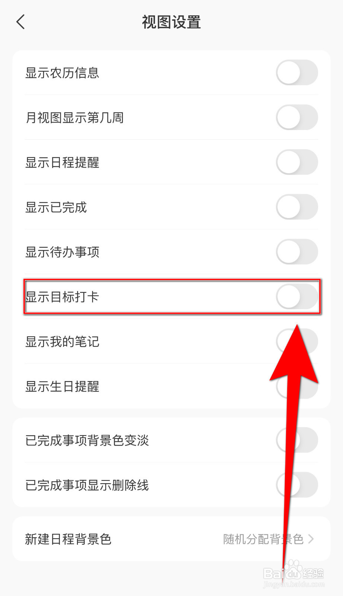
Task: Tap the 视图设置 page title
Action: tap(171, 22)
